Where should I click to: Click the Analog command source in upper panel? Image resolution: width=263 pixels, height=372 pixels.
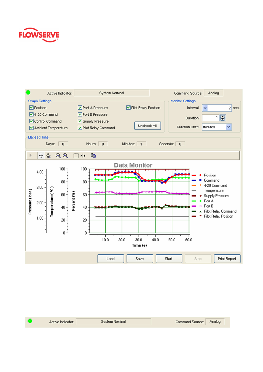pos(214,93)
